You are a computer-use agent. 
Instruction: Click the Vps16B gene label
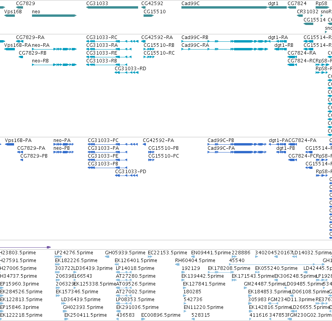[x=13, y=11]
